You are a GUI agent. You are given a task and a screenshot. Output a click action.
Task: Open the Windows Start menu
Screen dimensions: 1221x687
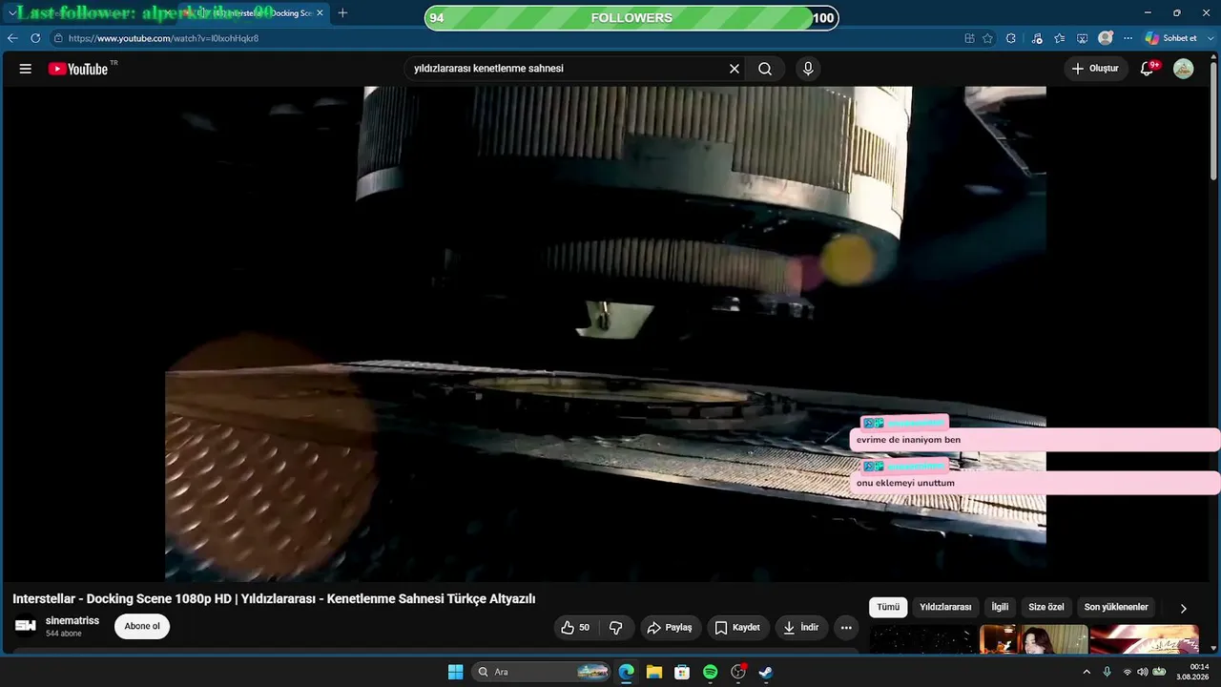tap(455, 672)
